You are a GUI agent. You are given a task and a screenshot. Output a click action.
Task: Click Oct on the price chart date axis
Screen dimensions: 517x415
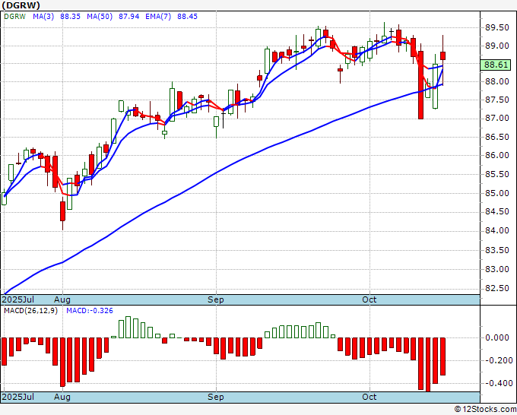coord(370,299)
